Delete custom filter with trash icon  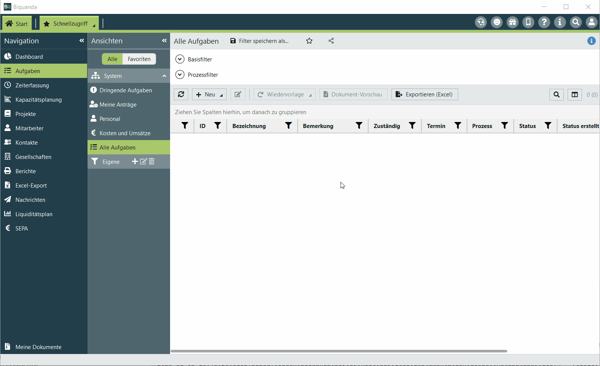[x=152, y=162]
